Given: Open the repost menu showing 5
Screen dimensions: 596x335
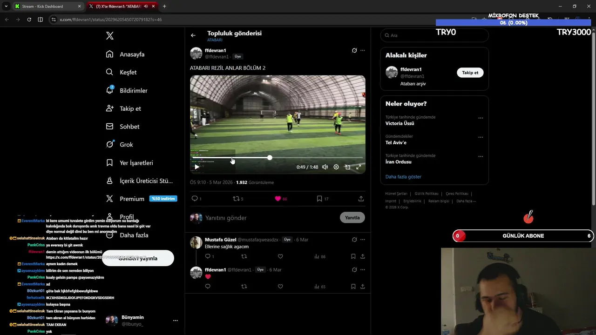Looking at the screenshot, I should 238,199.
